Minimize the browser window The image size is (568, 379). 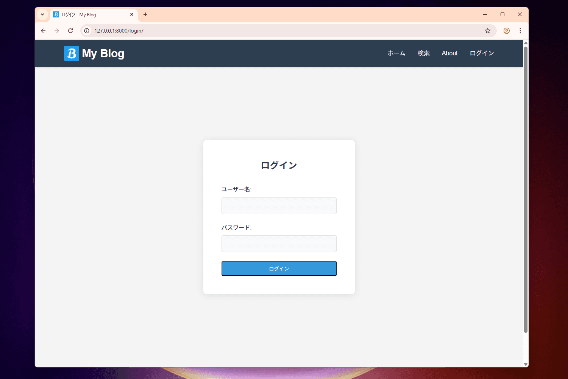(485, 14)
